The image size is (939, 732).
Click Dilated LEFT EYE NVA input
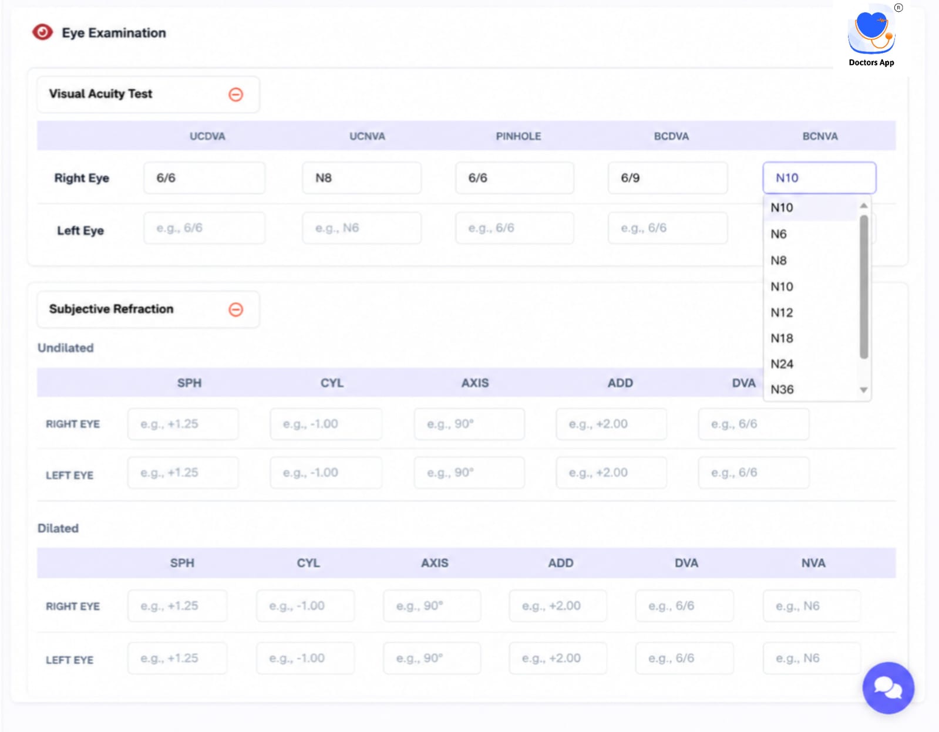point(812,658)
